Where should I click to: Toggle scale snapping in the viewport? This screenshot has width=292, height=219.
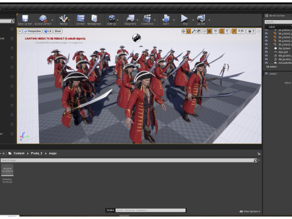[234, 31]
